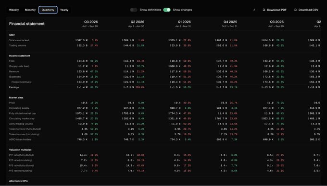Viewport: 327px width, 186px height.
Task: Click the Trading volume row label
Action: tap(17, 46)
